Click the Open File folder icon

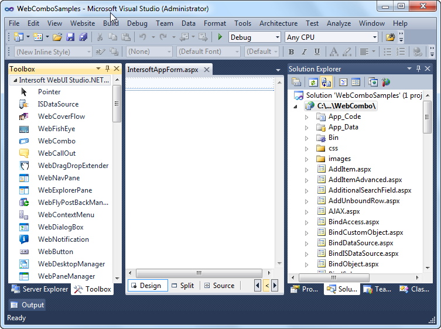pos(57,37)
